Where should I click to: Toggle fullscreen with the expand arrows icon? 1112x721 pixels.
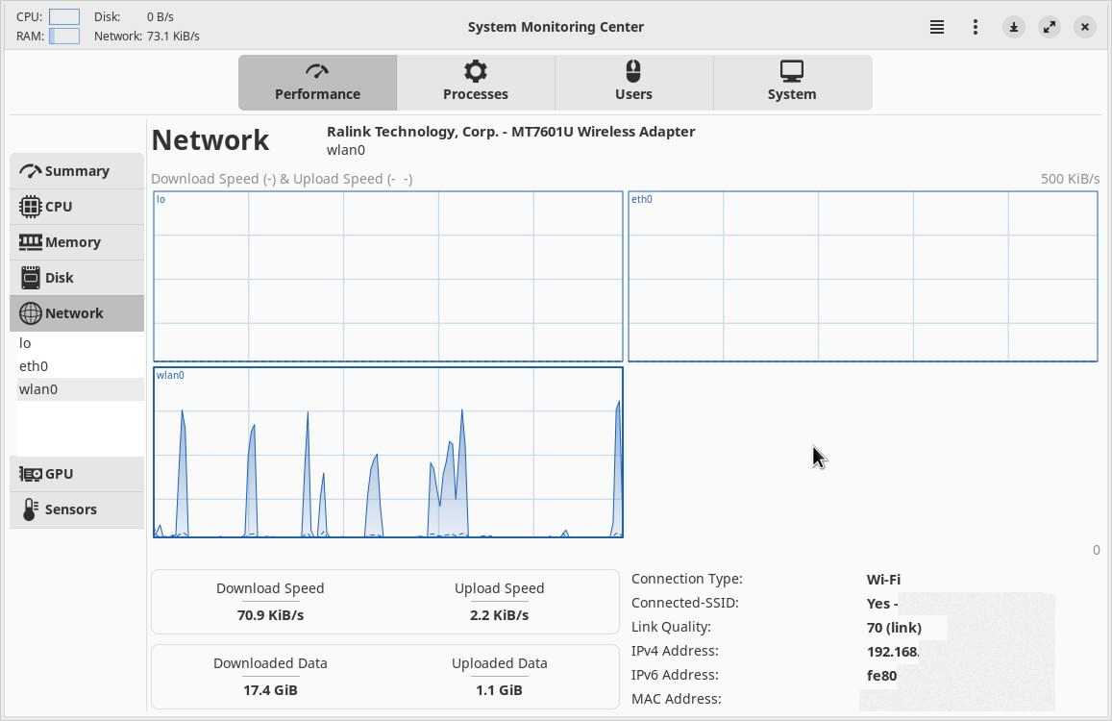pyautogui.click(x=1050, y=27)
